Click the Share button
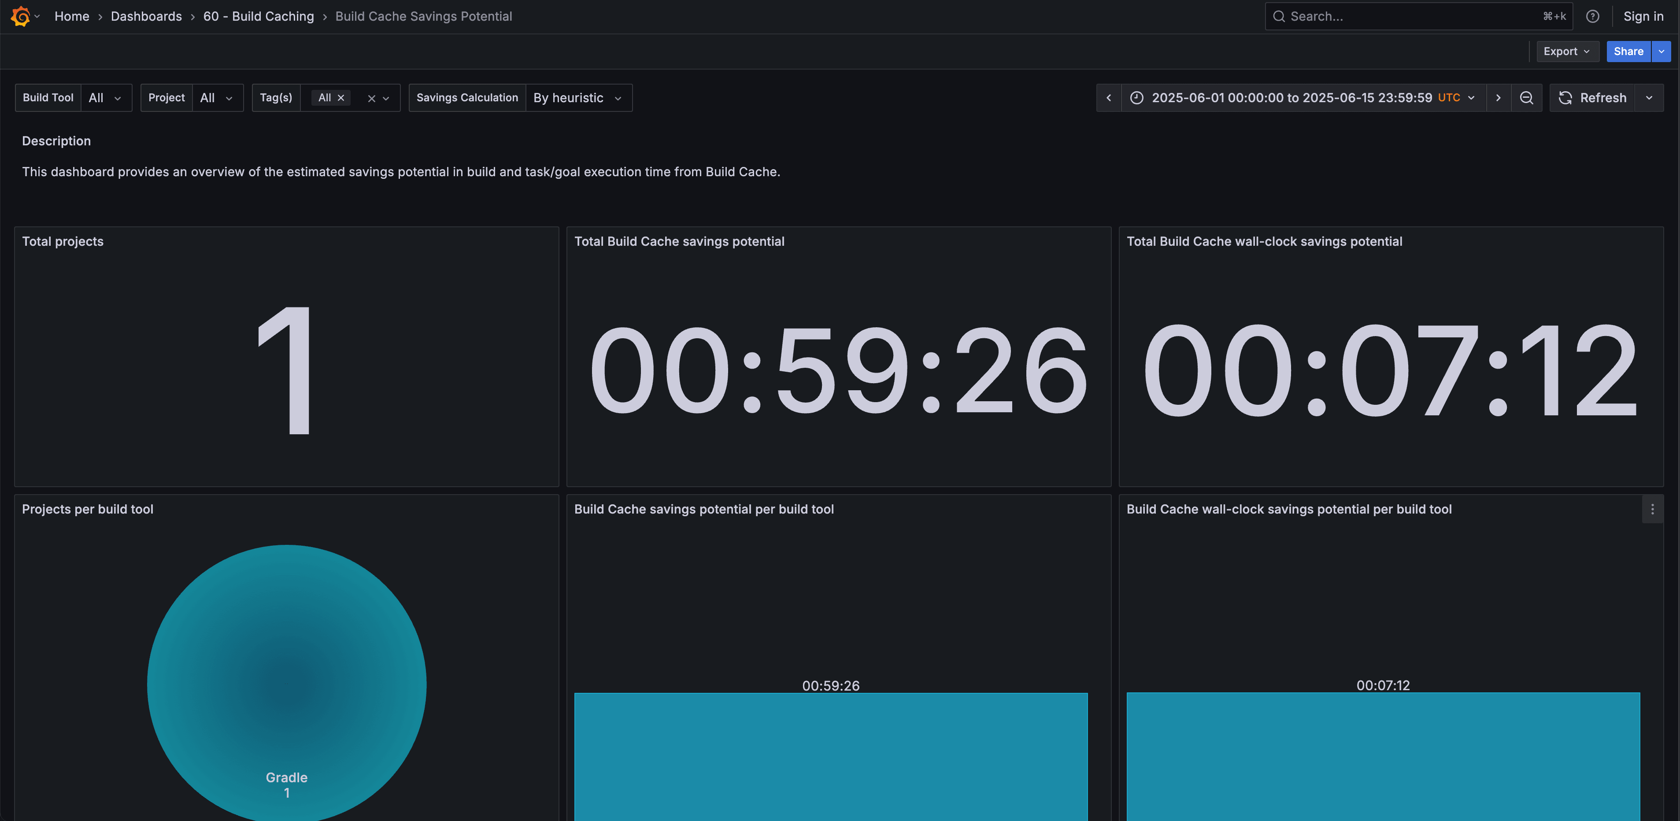Image resolution: width=1680 pixels, height=821 pixels. [x=1628, y=51]
